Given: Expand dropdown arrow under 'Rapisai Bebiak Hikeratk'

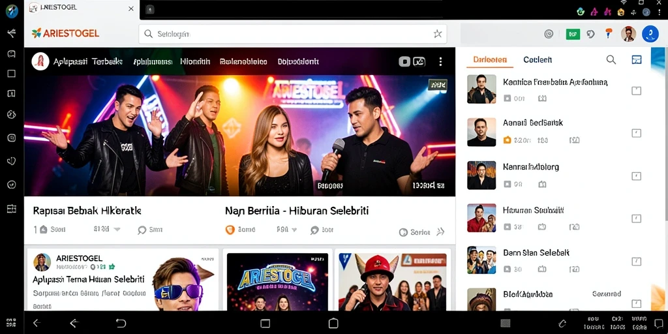Looking at the screenshot, I should click(x=117, y=230).
